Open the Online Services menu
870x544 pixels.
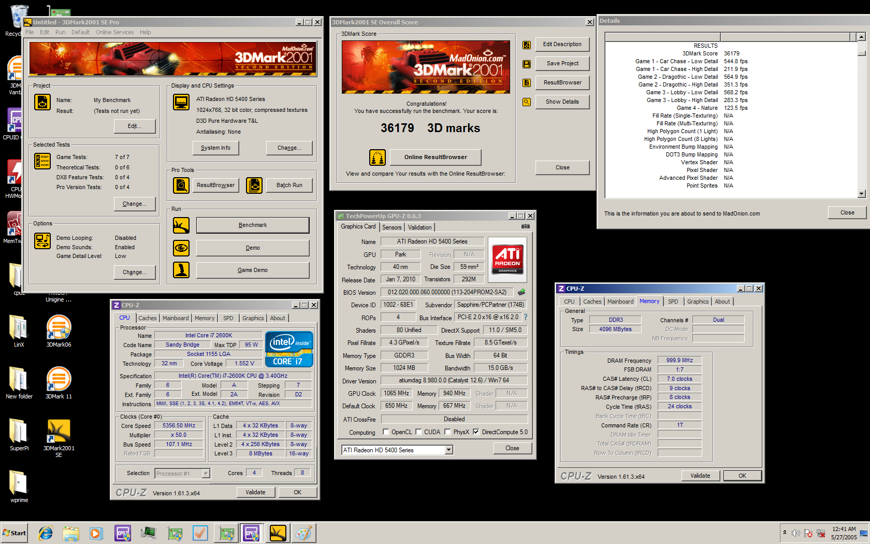[x=114, y=32]
